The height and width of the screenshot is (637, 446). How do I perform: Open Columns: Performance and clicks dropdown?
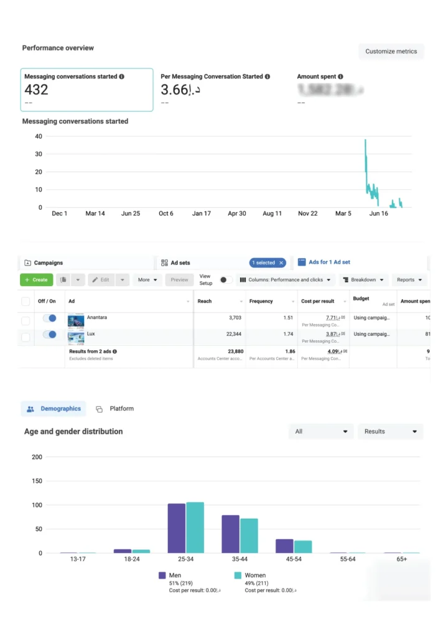(286, 280)
